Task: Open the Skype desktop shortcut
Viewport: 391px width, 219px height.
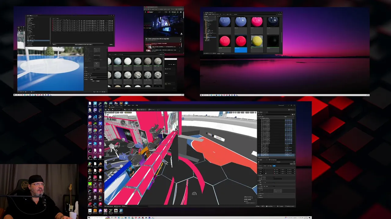Action: click(x=95, y=144)
